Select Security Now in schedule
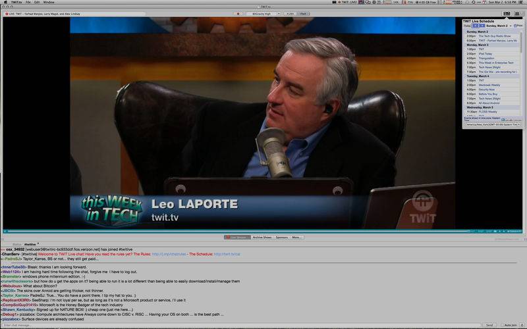527x329 pixels. (487, 89)
